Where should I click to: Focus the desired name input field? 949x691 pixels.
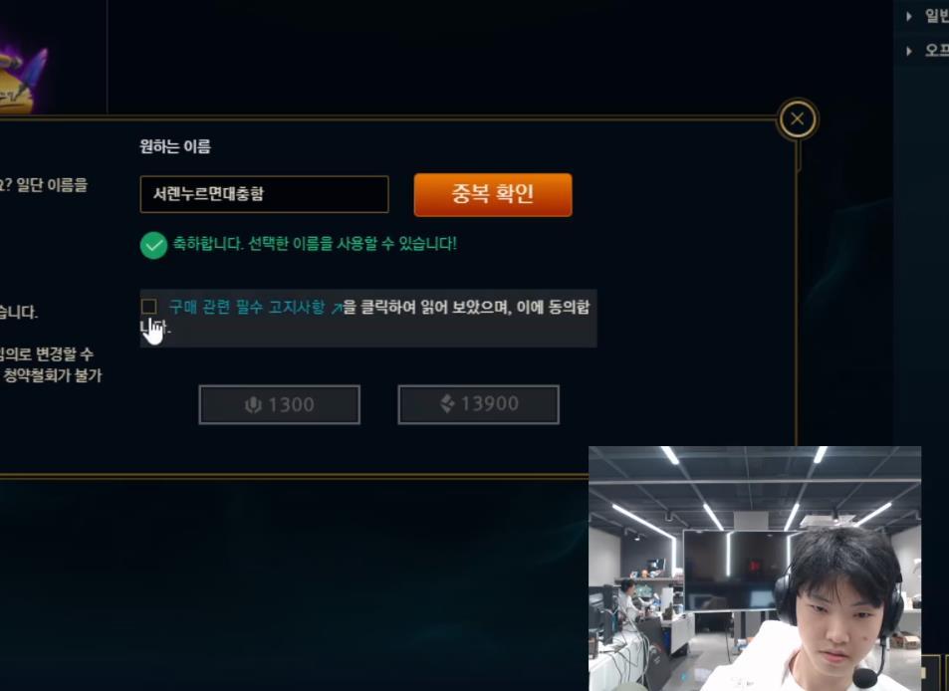(264, 194)
